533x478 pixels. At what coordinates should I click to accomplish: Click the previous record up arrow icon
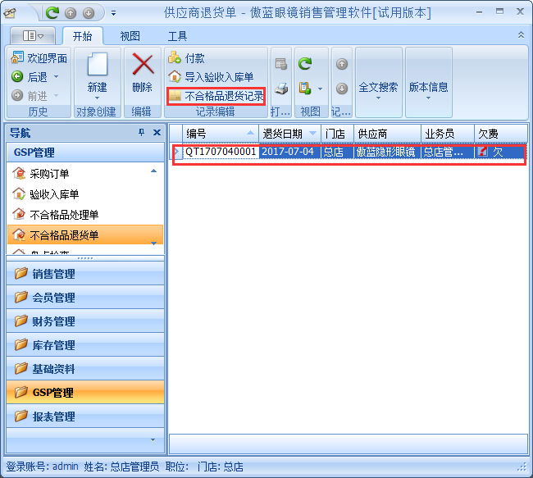(342, 64)
